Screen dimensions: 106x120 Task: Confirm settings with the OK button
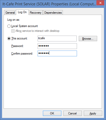coord(52,113)
